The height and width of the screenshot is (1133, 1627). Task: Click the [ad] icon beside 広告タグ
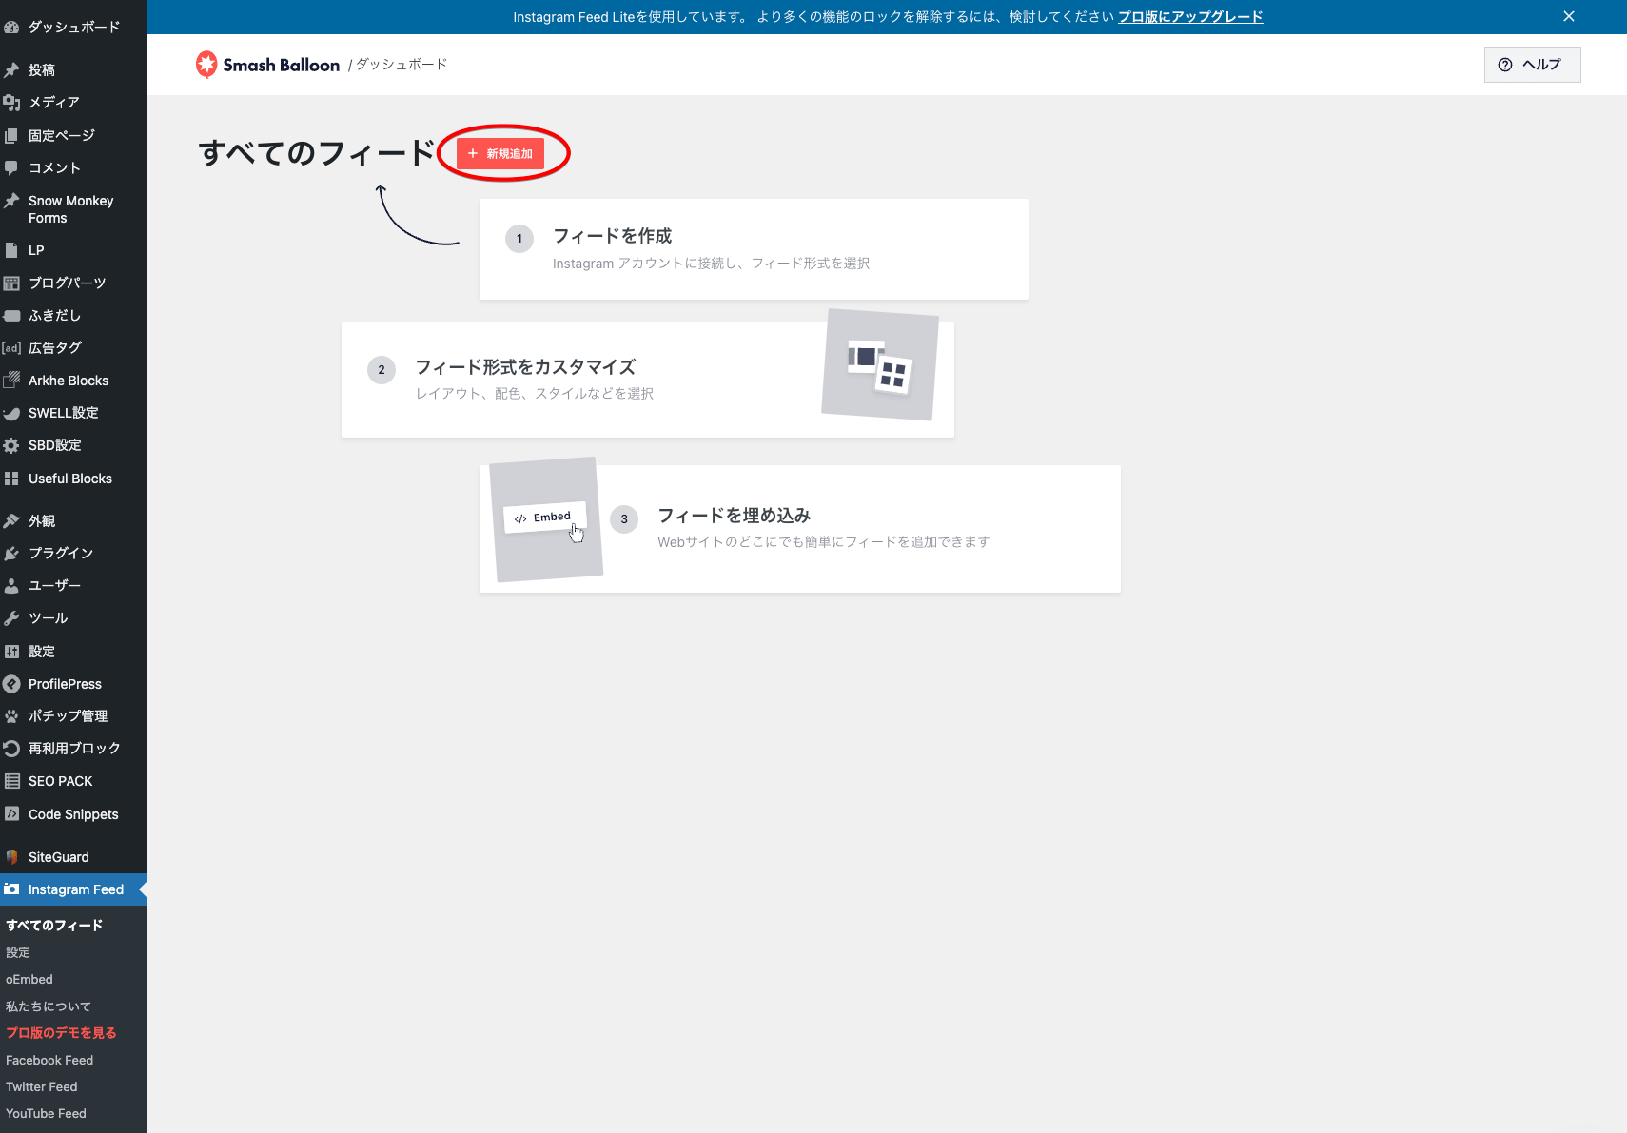pos(11,348)
